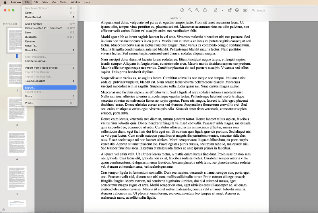Viewport: 318px width, 213px height.
Task: Click the Share icon in toolbar
Action: 205,10
